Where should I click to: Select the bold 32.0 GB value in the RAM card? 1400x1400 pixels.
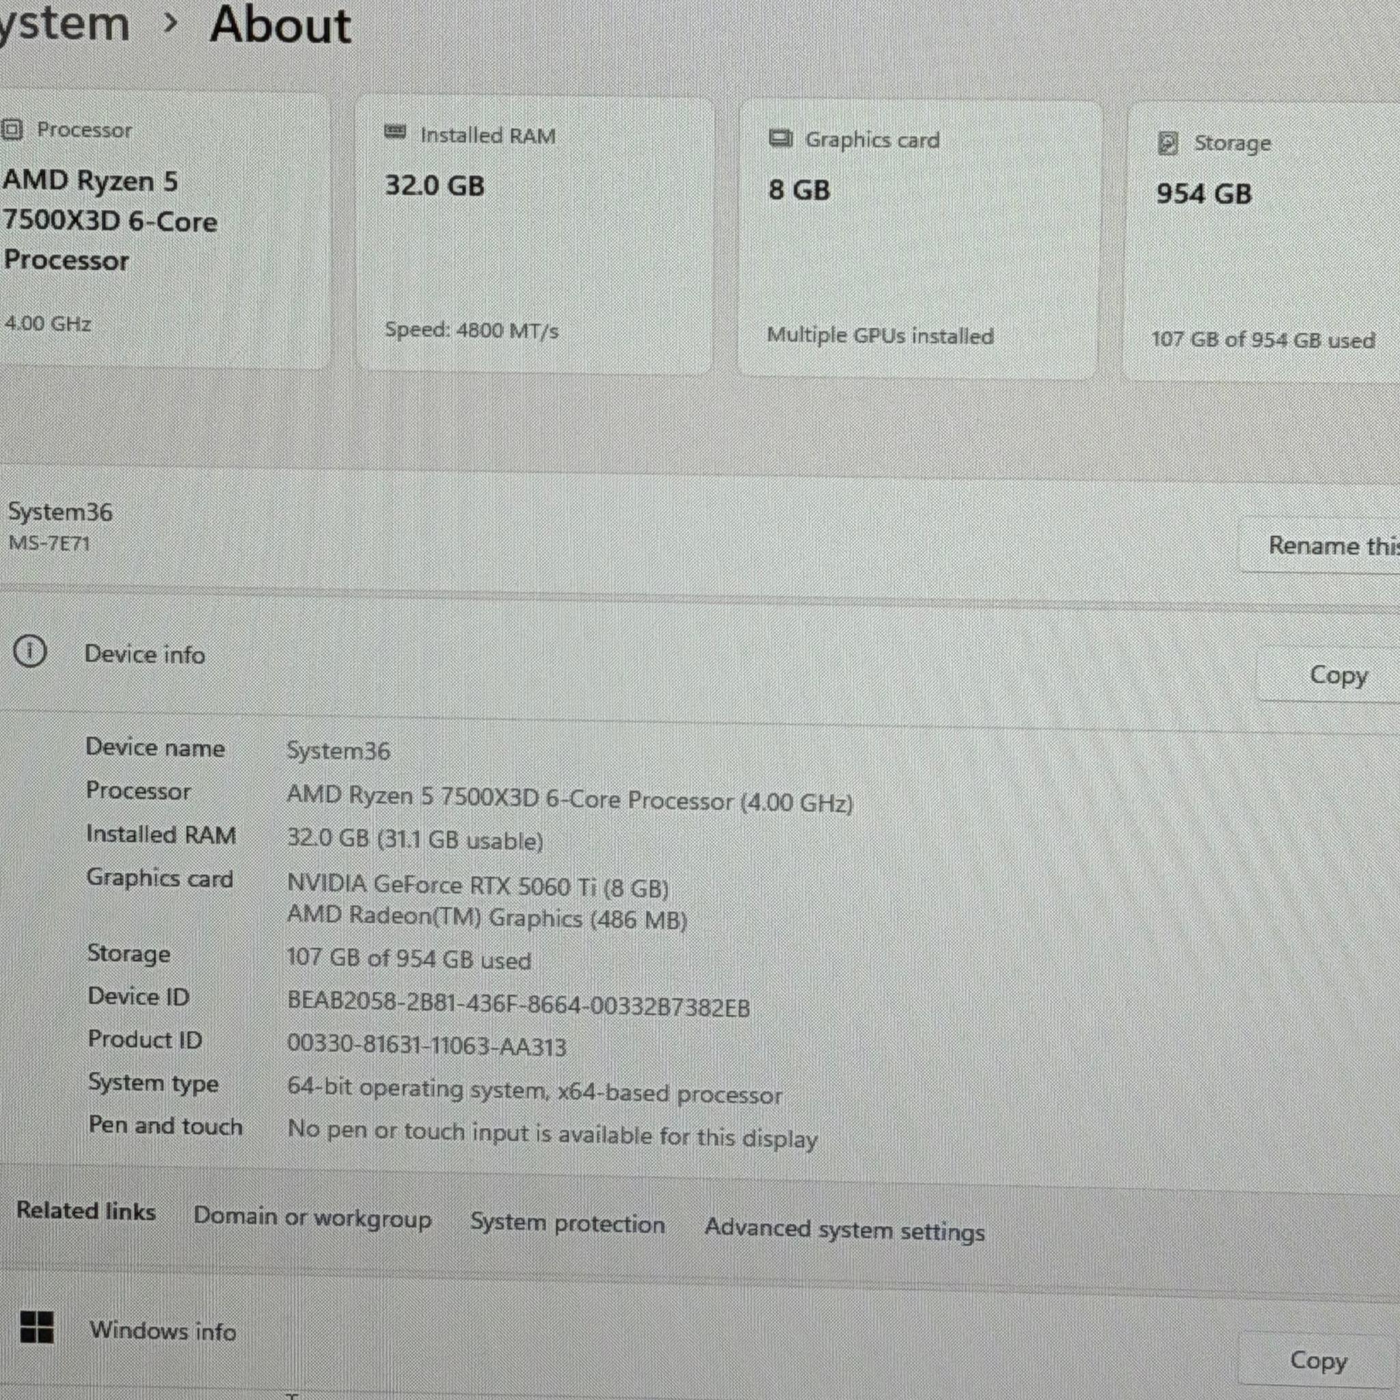click(435, 185)
